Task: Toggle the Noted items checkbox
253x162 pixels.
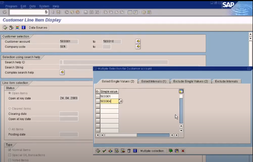Action: [x=10, y=160]
